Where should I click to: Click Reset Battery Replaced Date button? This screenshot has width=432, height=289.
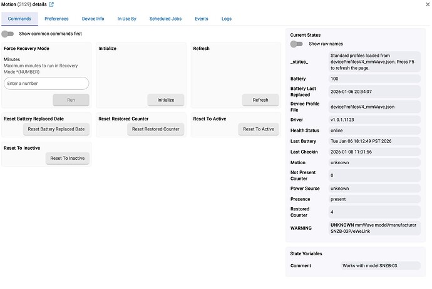click(56, 129)
